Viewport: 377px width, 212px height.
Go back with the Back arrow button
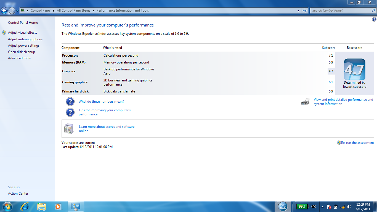[x=4, y=11]
